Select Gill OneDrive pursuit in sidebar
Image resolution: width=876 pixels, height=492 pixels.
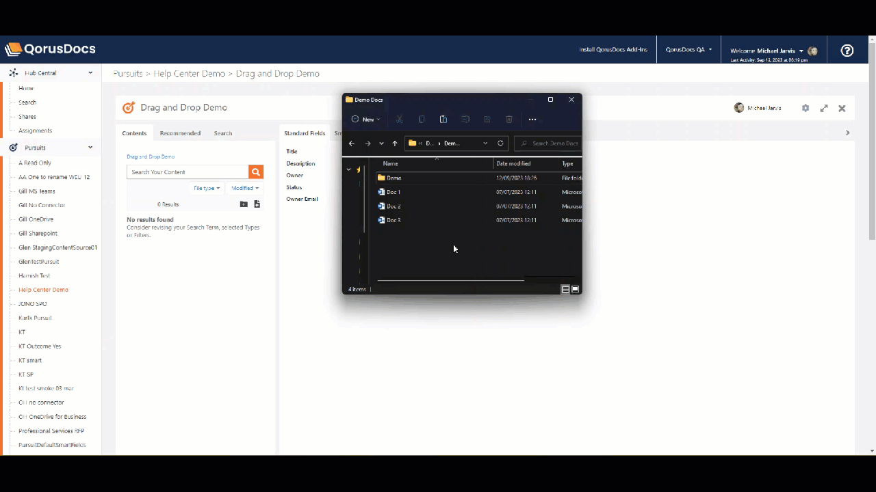36,219
